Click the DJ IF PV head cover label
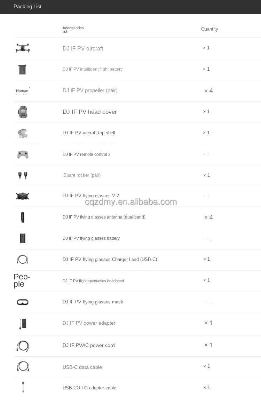Screen dimensions: 261x404 pyautogui.click(x=90, y=112)
